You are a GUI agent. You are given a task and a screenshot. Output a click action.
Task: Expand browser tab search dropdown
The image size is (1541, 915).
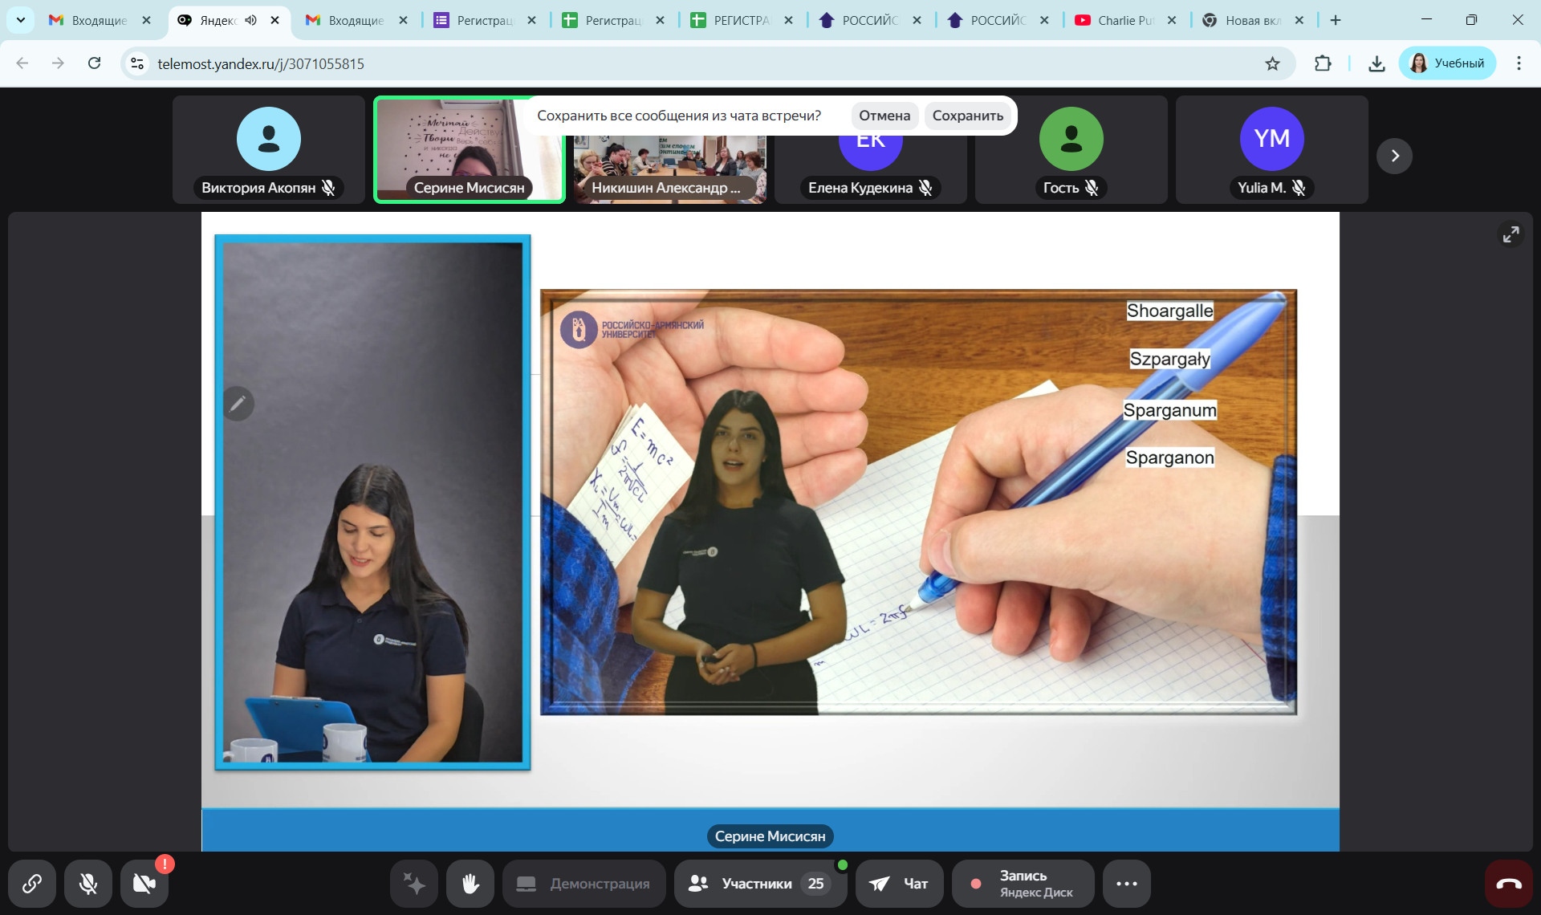21,20
